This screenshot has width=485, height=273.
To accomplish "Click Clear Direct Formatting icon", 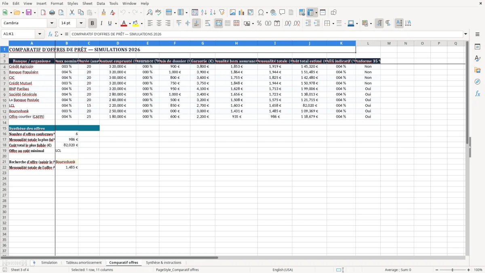I will click(x=112, y=13).
